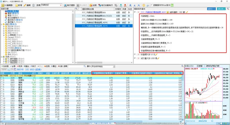
Task: Toggle 啟動腳本內Print指令 checkbox
Action: point(152,5)
